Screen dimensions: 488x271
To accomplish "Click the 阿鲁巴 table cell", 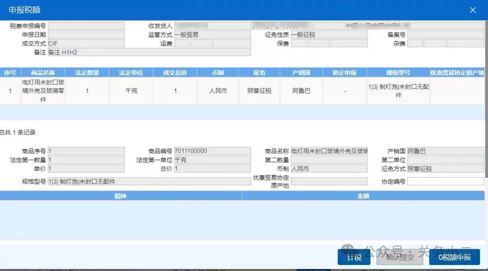I will [x=301, y=91].
